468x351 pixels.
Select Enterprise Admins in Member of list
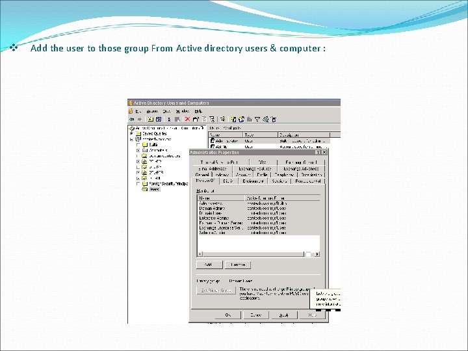[214, 218]
